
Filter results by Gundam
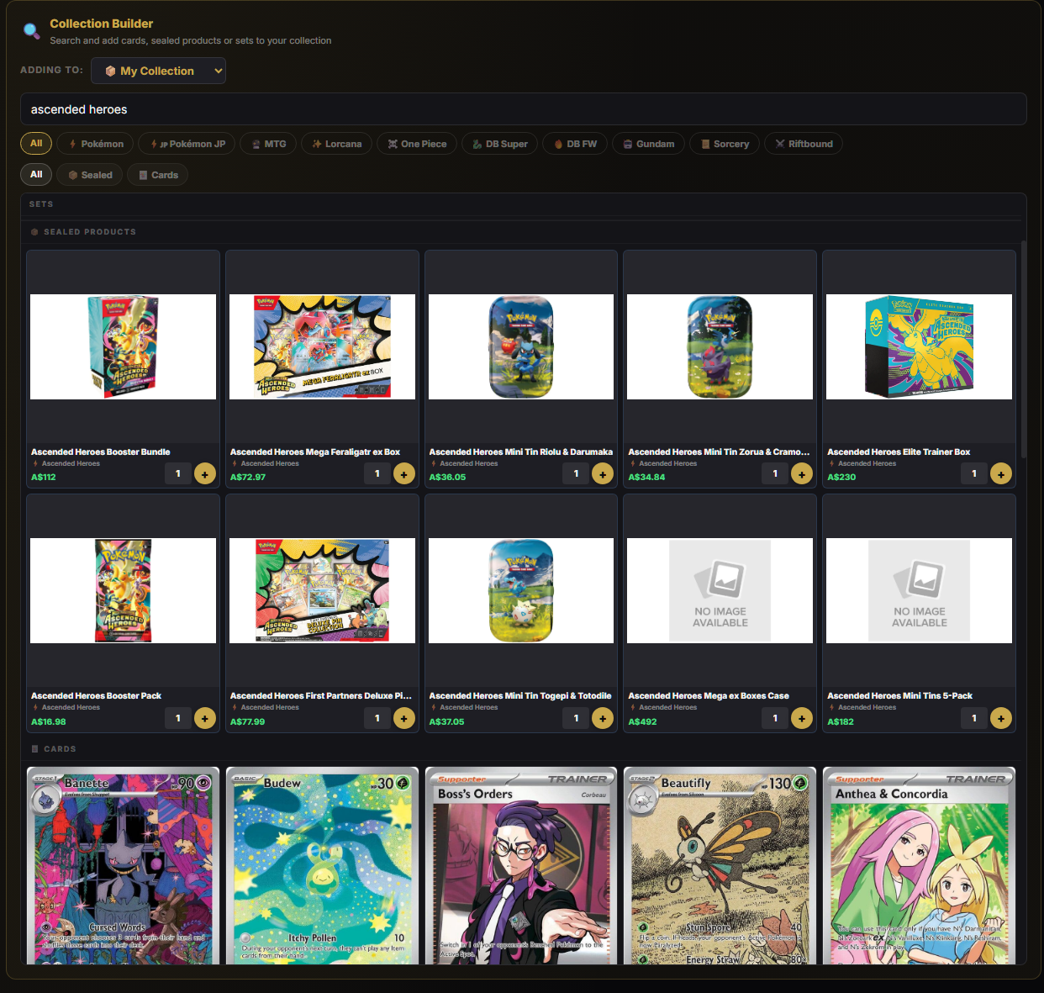[x=649, y=144]
